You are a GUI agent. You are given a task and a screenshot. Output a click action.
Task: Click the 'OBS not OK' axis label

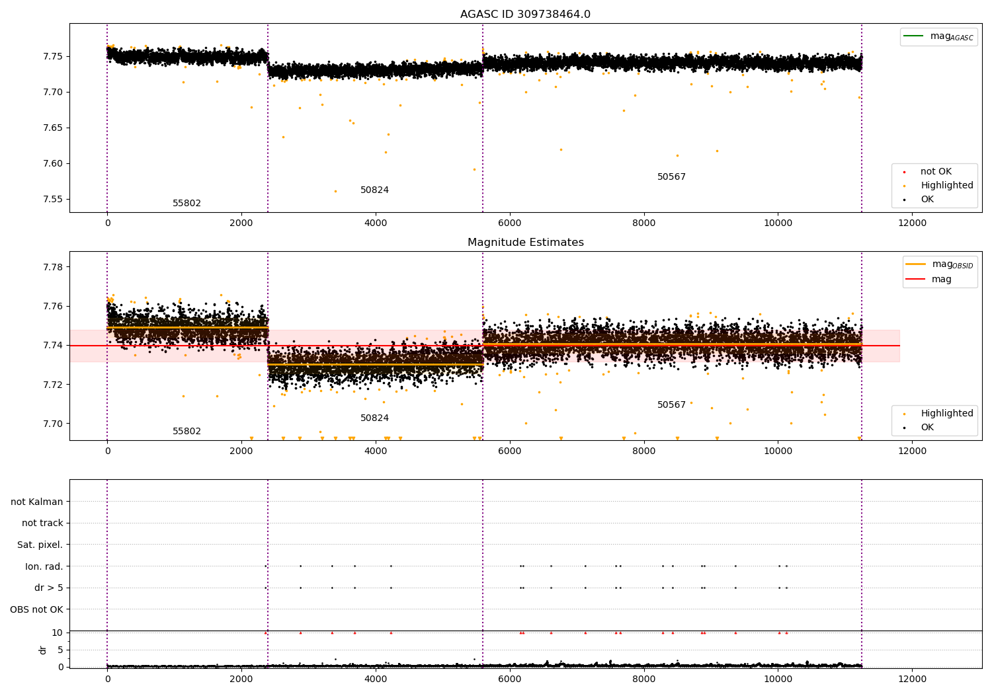[x=37, y=609]
